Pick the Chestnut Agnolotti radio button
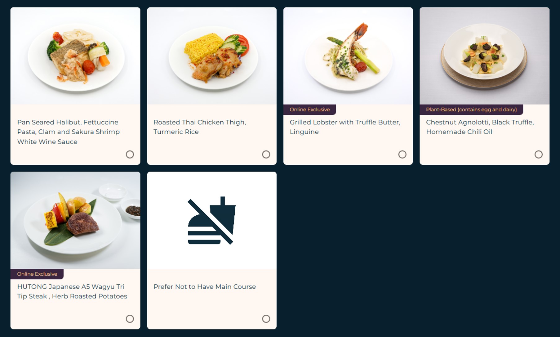This screenshot has width=560, height=337. pos(539,154)
